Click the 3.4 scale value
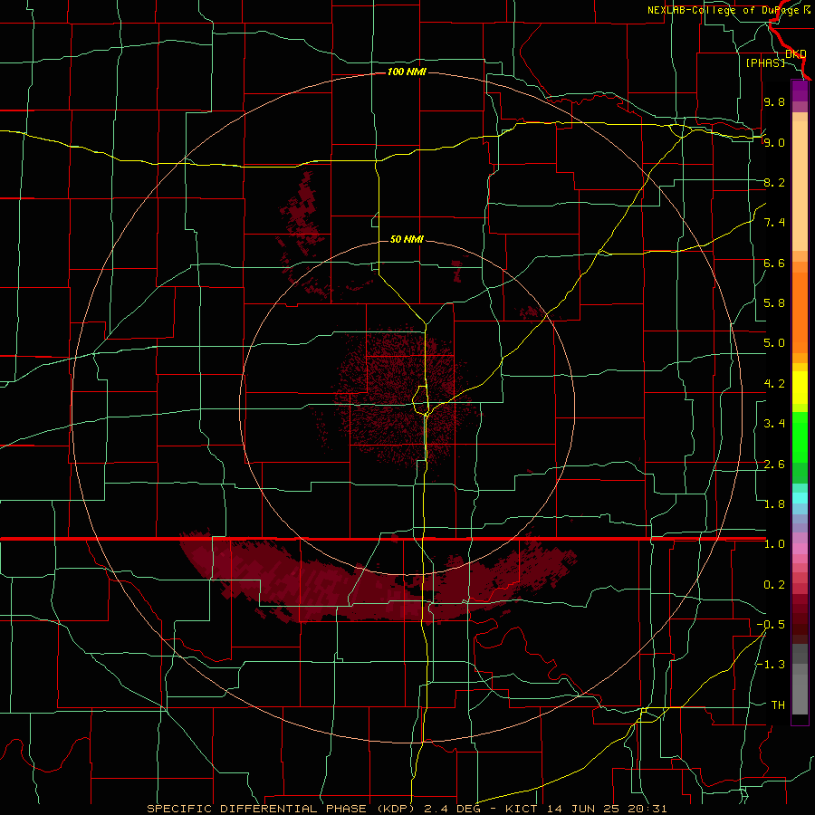 774,424
